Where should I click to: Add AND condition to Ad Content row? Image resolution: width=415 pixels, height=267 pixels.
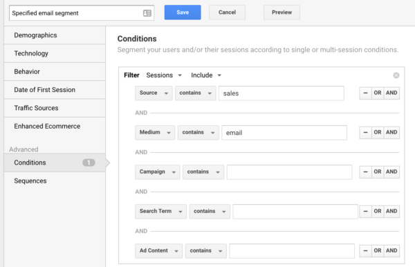coord(391,251)
